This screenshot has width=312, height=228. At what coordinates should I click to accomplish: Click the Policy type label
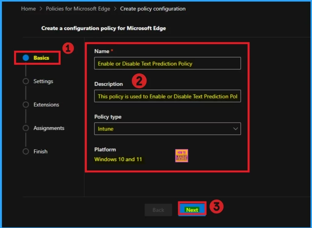(108, 117)
